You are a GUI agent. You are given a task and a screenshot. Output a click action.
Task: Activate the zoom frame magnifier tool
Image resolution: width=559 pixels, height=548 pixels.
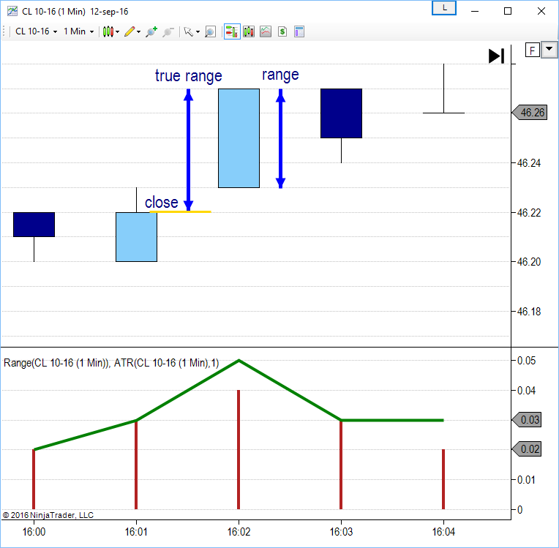point(210,31)
